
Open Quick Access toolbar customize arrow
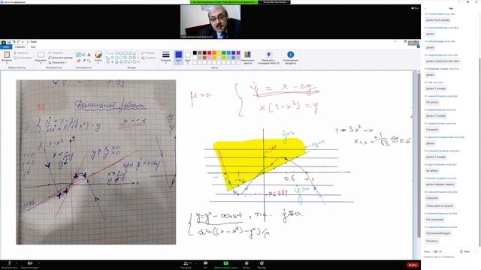click(x=23, y=42)
